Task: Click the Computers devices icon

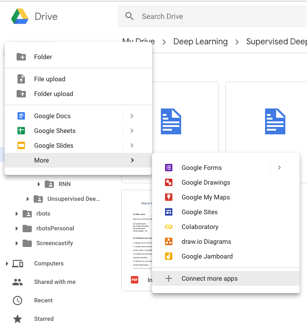Action: (x=18, y=264)
